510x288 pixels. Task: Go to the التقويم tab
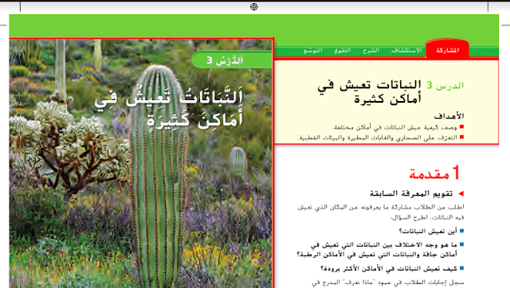[343, 51]
